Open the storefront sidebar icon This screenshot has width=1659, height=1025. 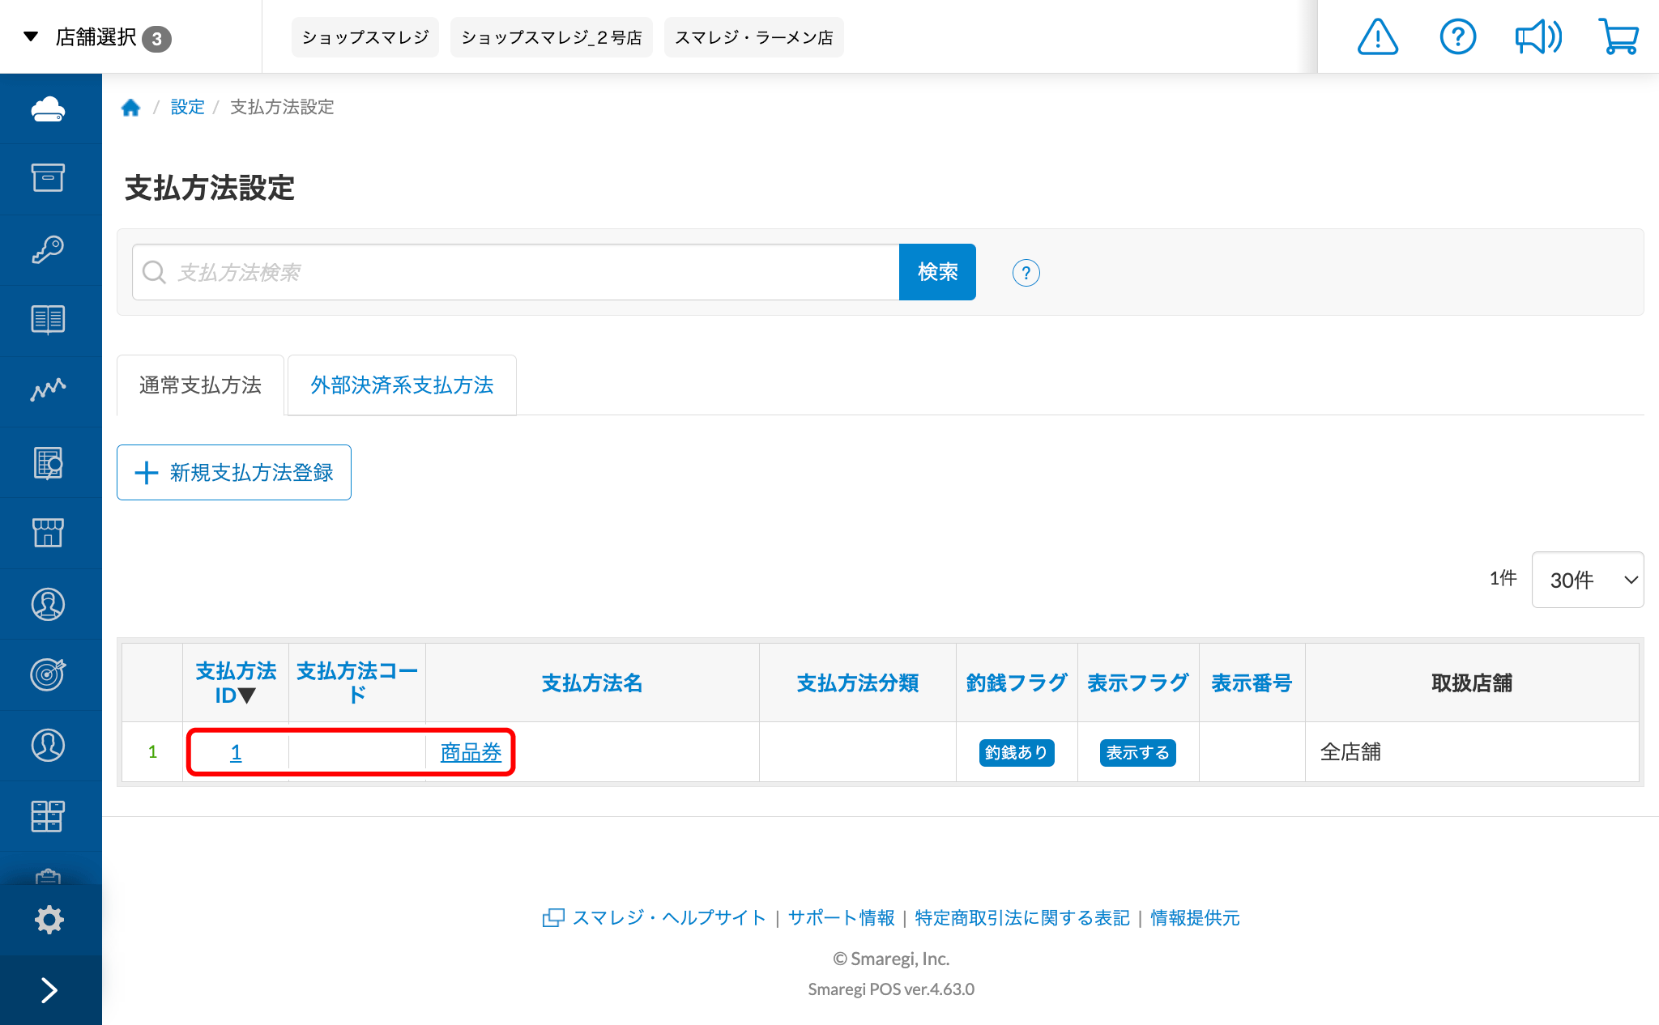tap(49, 533)
